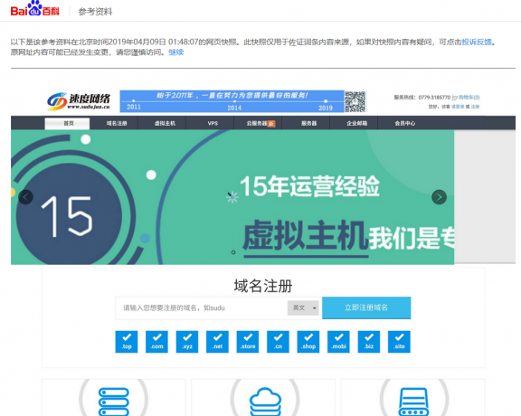Toggle the .mobi domain checkbox
This screenshot has width=521, height=416.
pos(338,342)
